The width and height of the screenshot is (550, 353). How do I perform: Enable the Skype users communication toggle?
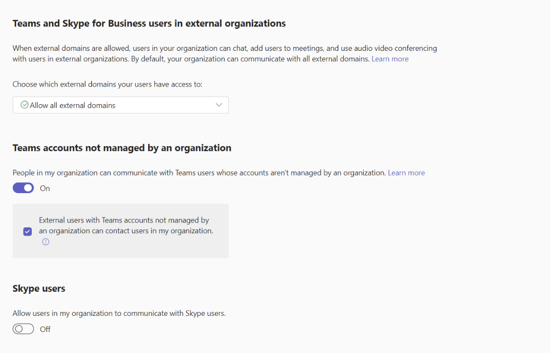(x=23, y=329)
